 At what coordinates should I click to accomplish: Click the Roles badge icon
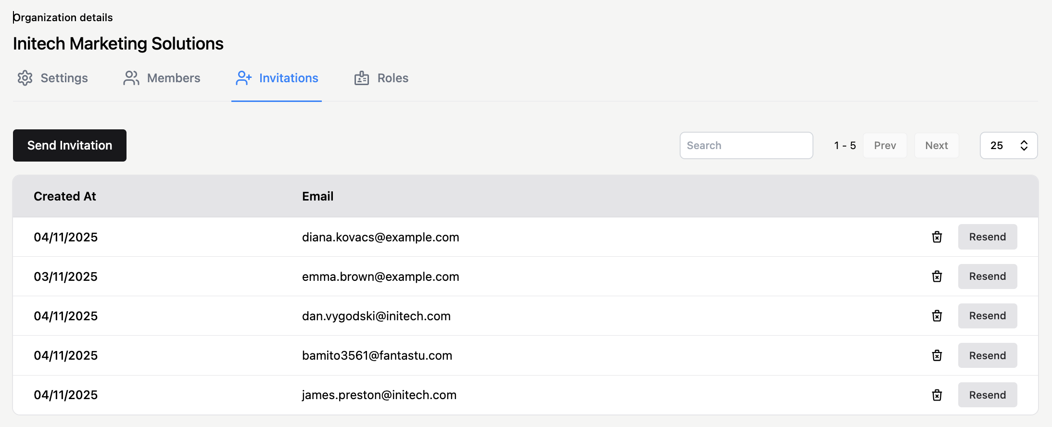tap(362, 78)
